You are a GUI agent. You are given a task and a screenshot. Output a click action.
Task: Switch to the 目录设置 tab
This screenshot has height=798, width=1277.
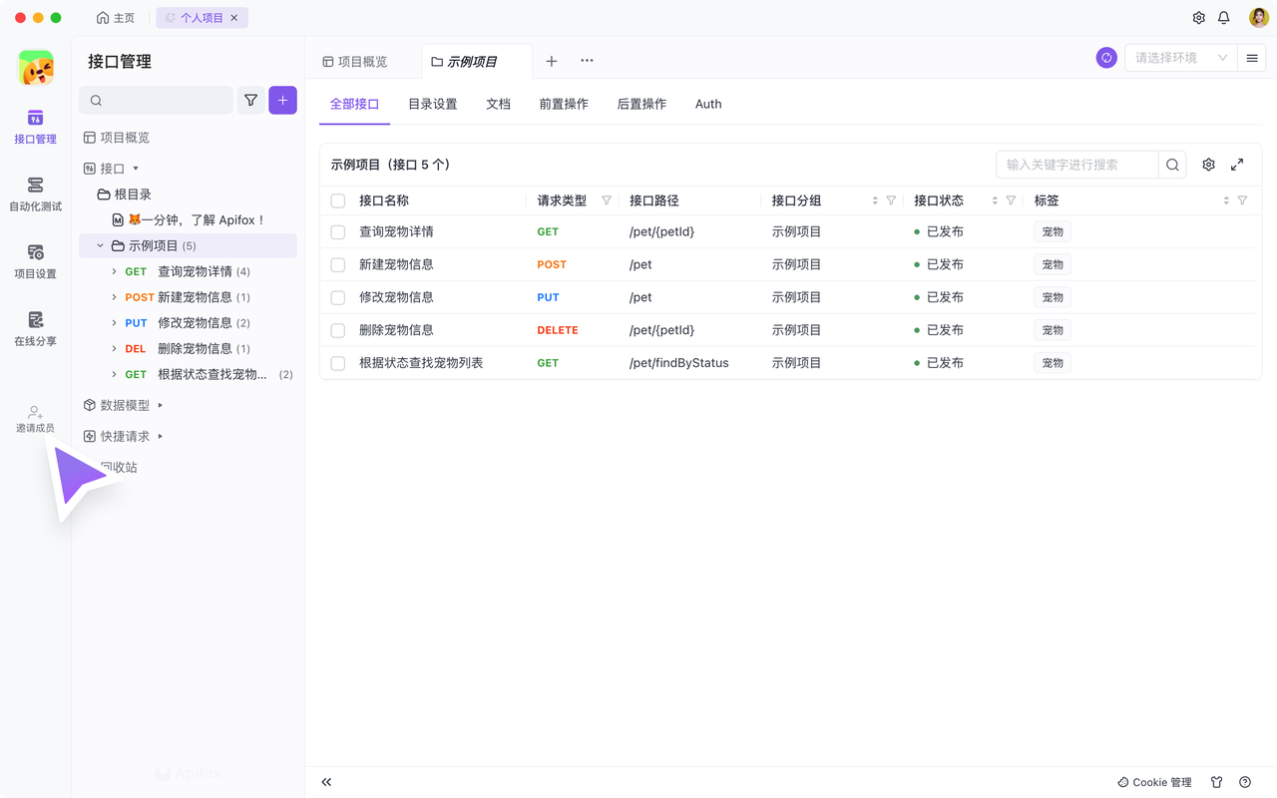click(x=432, y=104)
